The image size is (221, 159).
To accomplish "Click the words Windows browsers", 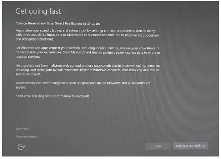I will [107, 70].
